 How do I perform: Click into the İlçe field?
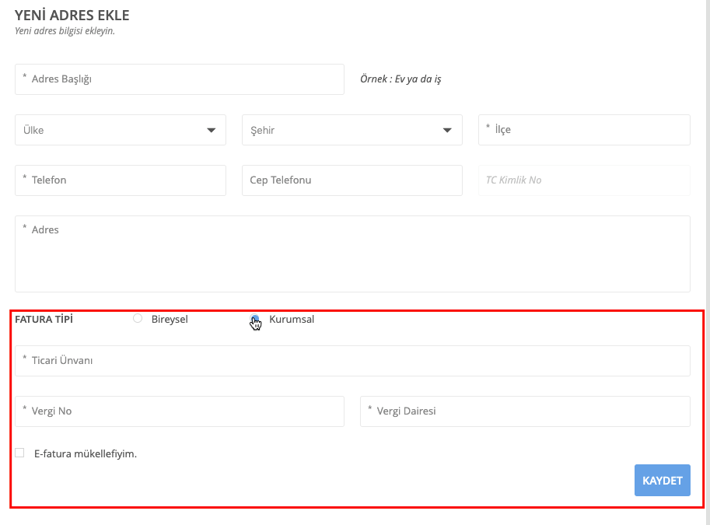coord(584,130)
